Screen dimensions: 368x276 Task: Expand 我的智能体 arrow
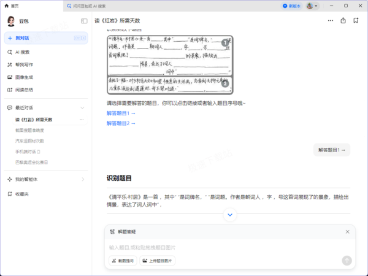point(83,179)
